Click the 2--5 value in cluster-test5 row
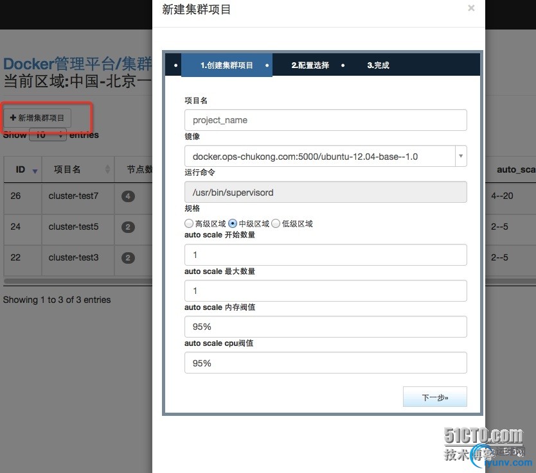Viewport: 536px width, 473px height. [x=499, y=227]
